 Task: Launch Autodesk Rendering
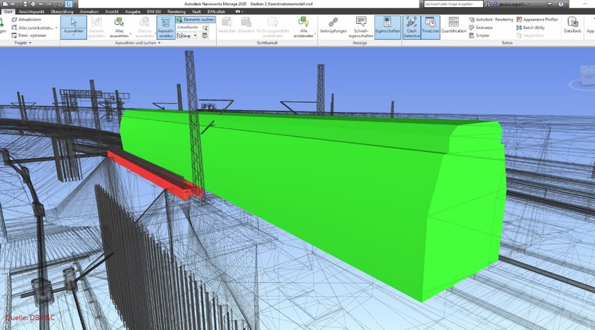pyautogui.click(x=490, y=19)
